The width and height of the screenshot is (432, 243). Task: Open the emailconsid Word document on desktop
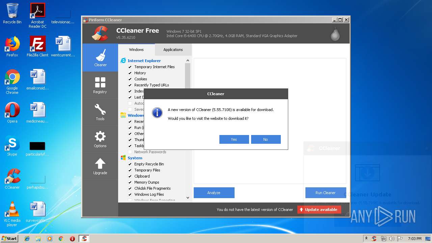pos(37,80)
